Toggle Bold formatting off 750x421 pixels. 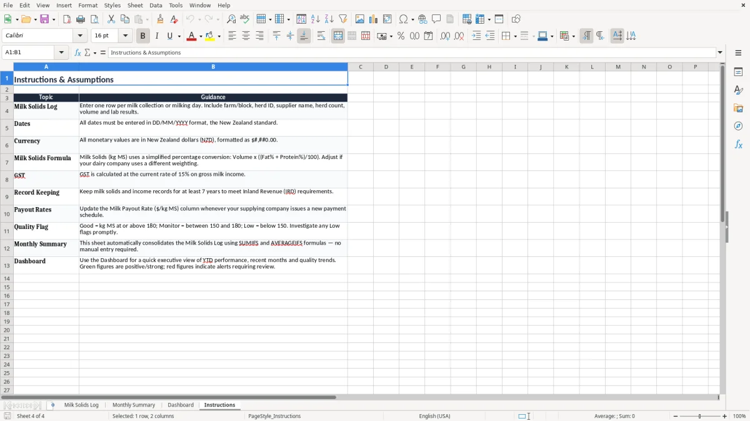[x=143, y=36]
